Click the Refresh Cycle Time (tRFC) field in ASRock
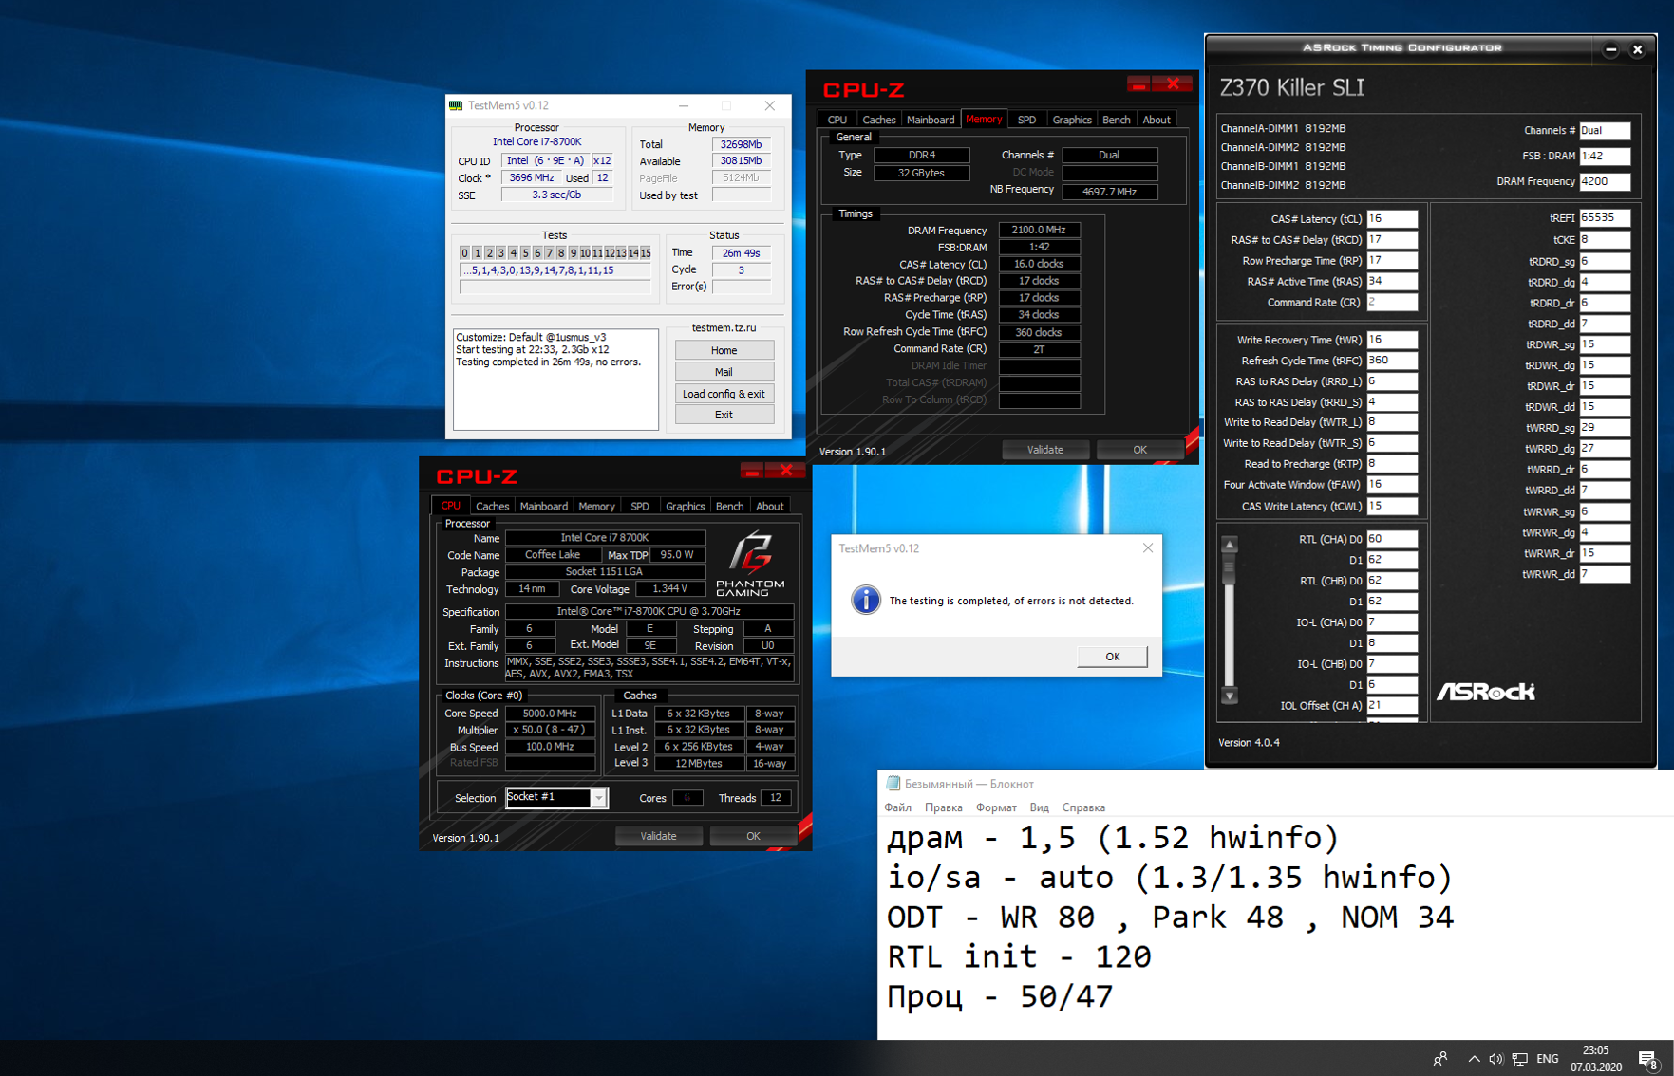The height and width of the screenshot is (1076, 1674). pos(1392,361)
